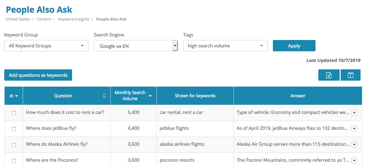Expand answer for Poconos question

354,160
